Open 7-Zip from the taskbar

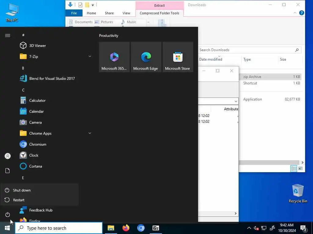[x=156, y=228]
